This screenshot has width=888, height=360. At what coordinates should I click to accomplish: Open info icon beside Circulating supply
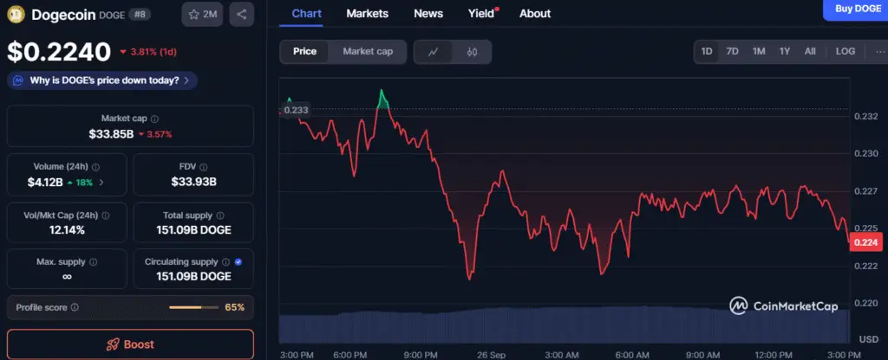(x=225, y=262)
